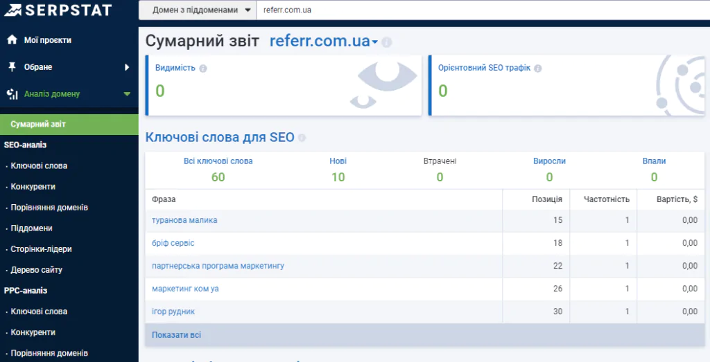Select Аналіз домену menu item
This screenshot has height=362, width=710.
point(51,94)
